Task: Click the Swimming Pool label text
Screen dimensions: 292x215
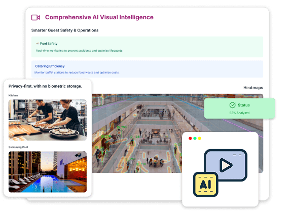Action: (x=18, y=147)
